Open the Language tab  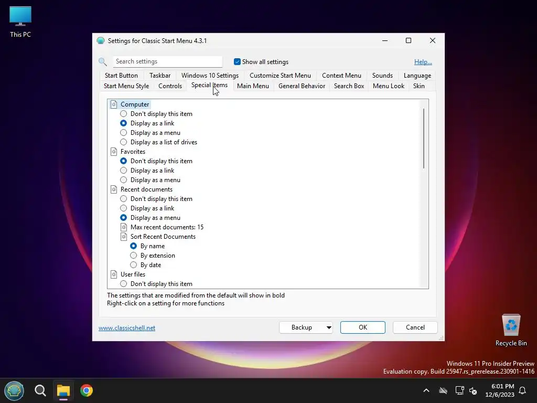coord(417,76)
